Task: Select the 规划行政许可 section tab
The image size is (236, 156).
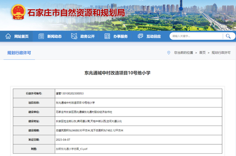Action: pos(19,53)
